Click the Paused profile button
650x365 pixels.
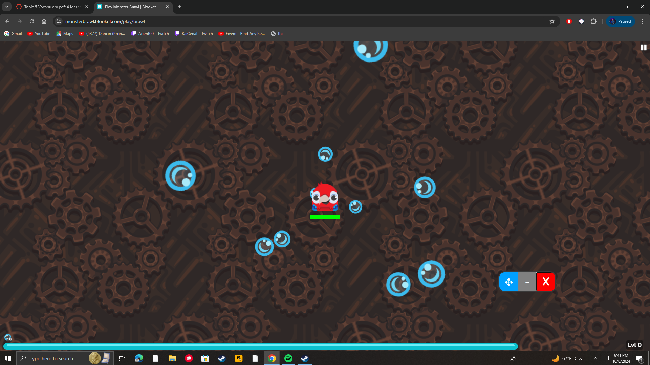click(620, 21)
